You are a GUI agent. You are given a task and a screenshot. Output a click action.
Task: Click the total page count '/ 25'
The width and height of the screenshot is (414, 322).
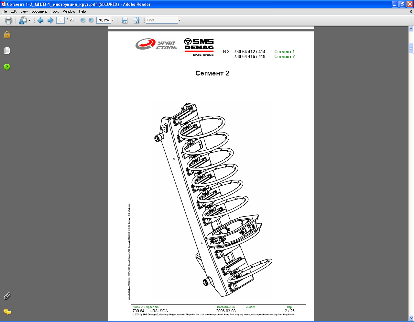click(70, 20)
